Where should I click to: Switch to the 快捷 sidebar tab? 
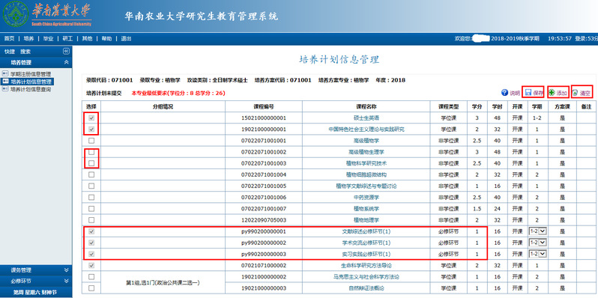pos(10,52)
